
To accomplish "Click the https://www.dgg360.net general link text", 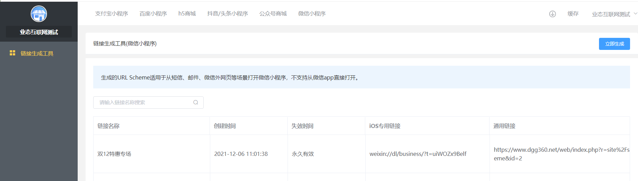I will pos(562,154).
